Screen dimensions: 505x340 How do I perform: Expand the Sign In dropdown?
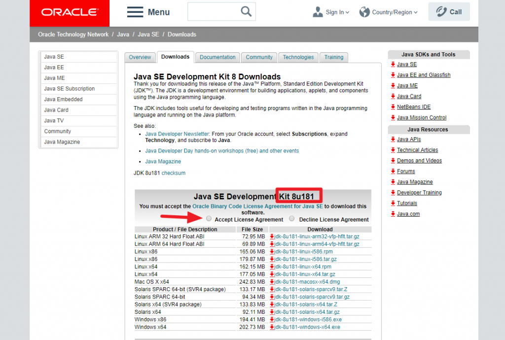[x=347, y=12]
